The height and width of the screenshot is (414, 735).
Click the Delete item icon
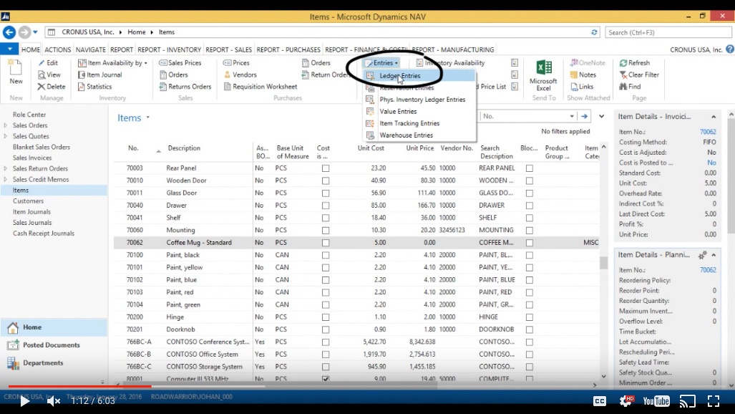52,87
